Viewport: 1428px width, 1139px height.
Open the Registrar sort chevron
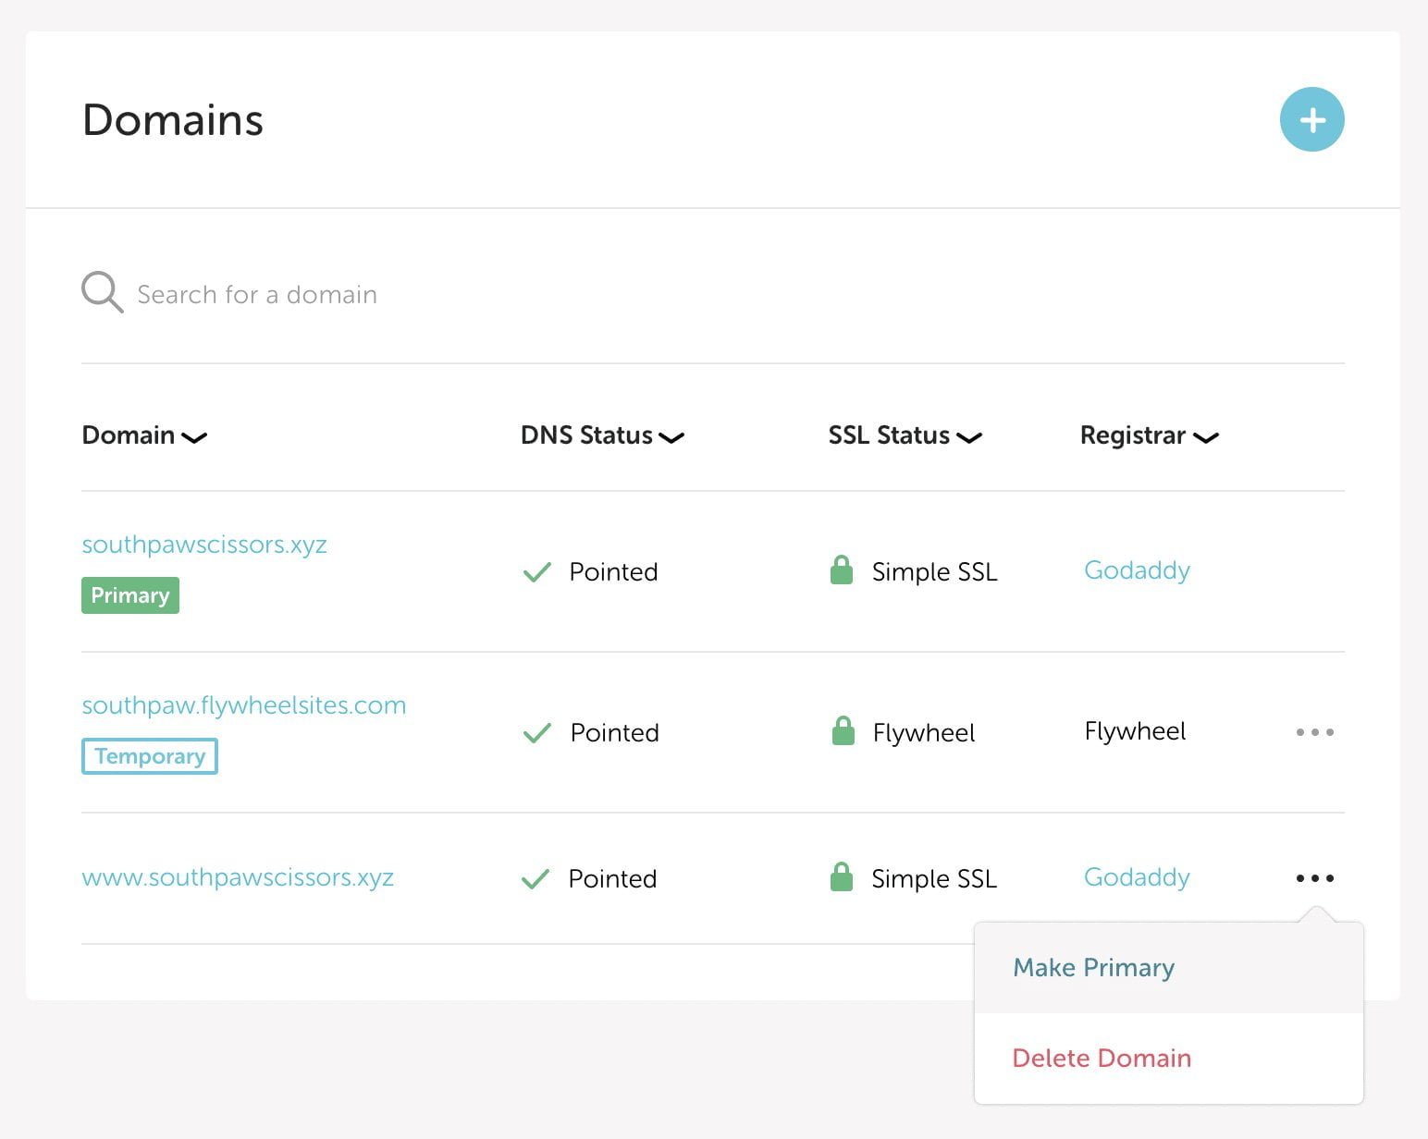pyautogui.click(x=1205, y=439)
